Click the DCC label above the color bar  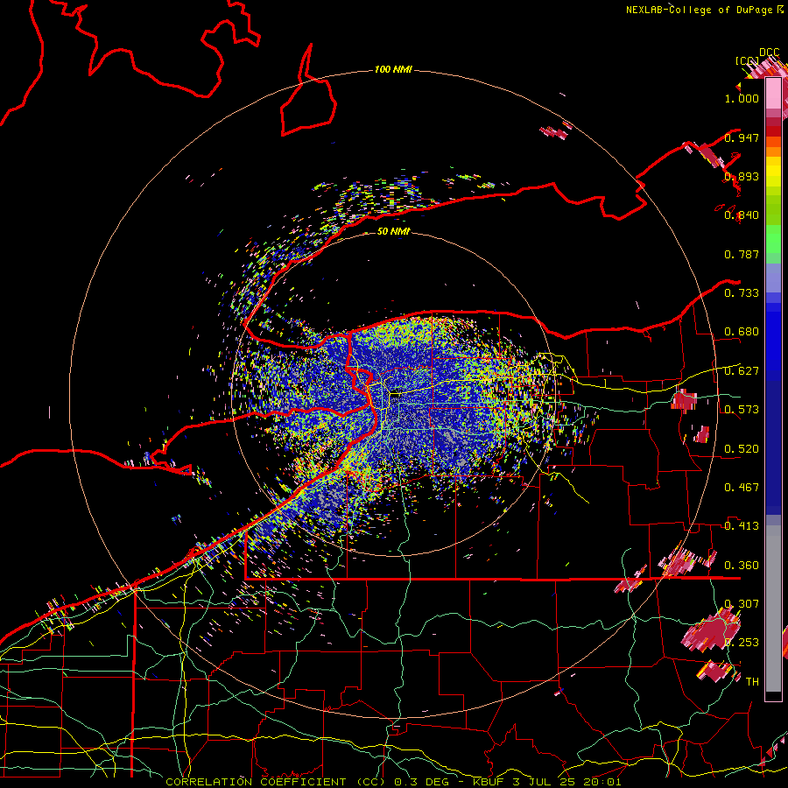pos(769,53)
